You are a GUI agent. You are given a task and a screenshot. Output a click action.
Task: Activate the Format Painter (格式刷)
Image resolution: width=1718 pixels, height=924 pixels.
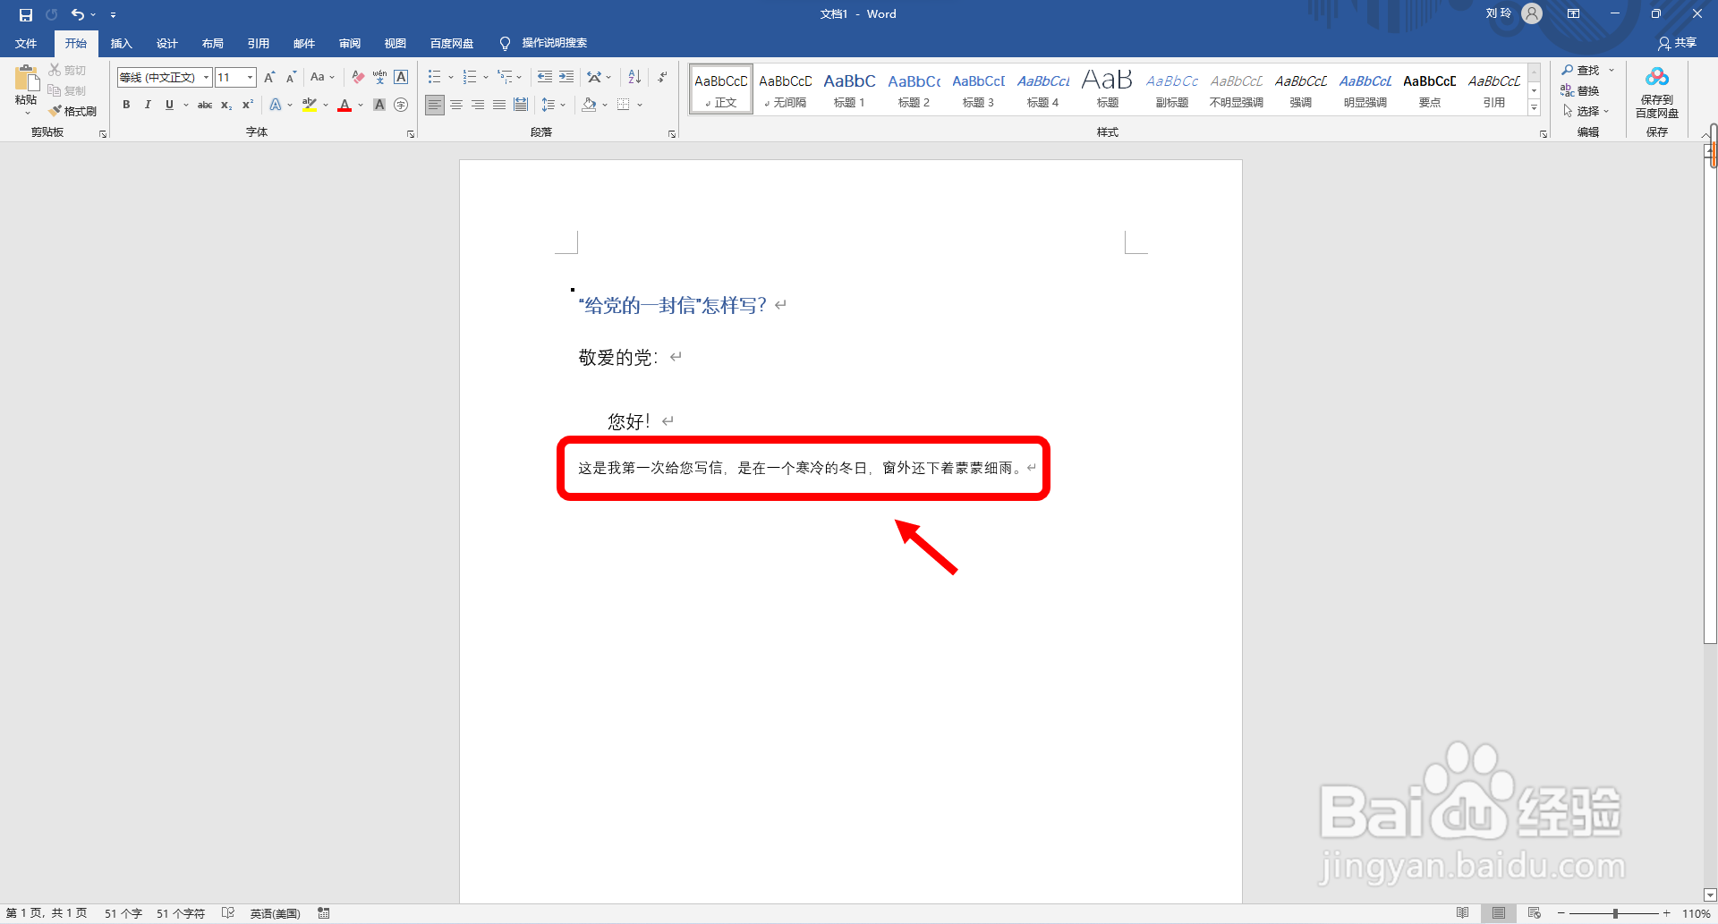72,111
